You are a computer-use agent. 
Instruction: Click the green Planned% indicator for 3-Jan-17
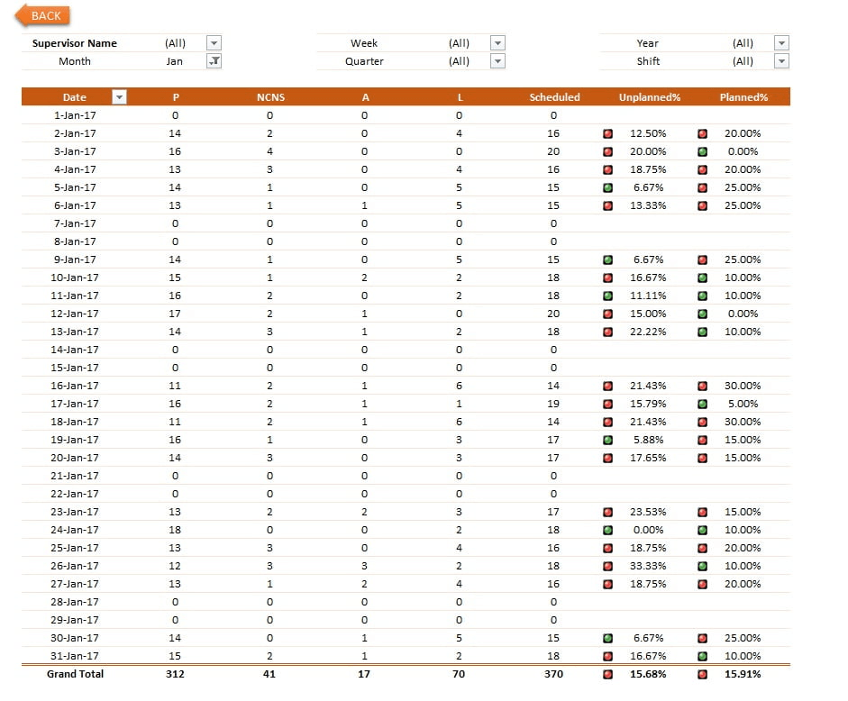[703, 151]
